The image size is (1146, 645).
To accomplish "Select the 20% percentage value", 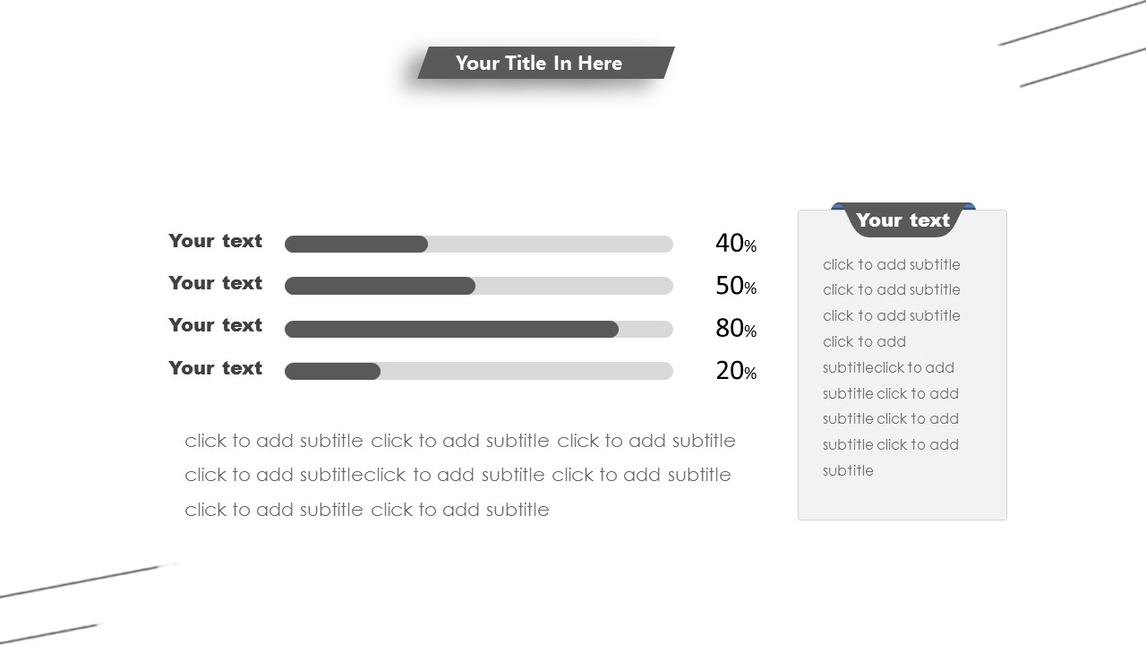I will 735,370.
